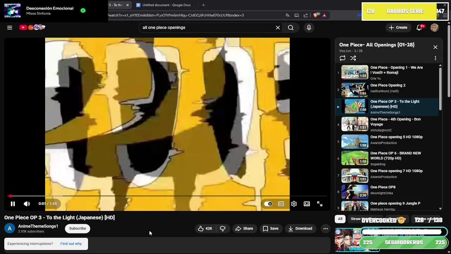The height and width of the screenshot is (254, 451).
Task: Clear the search box text
Action: pos(278,28)
